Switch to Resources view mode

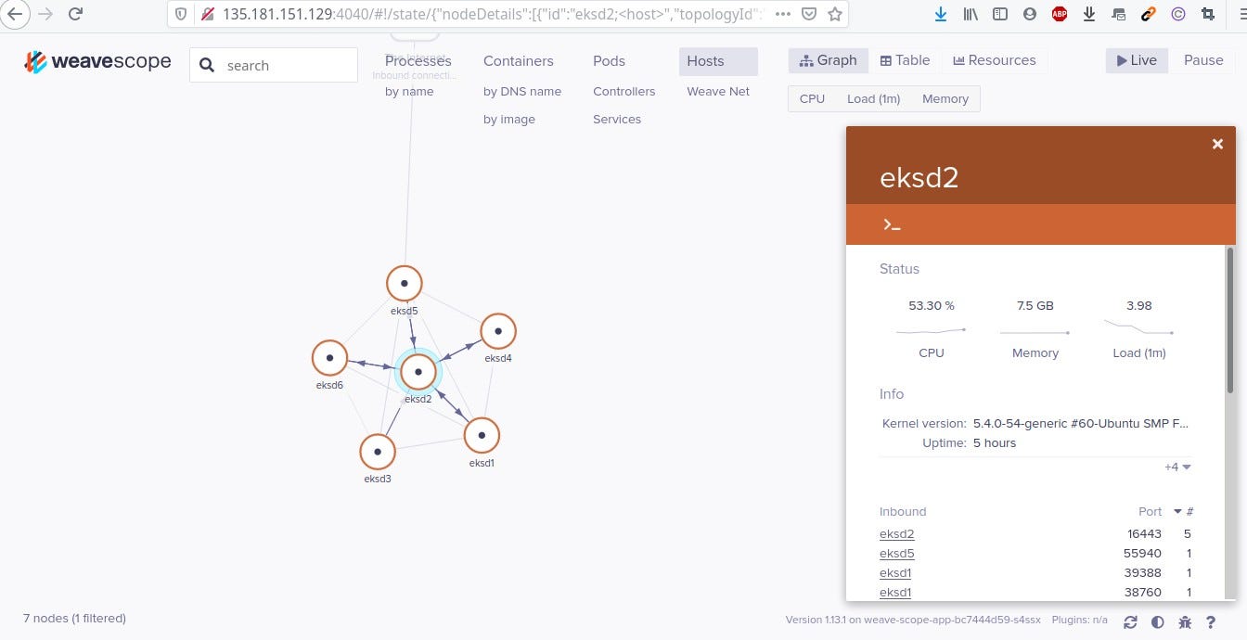tap(994, 60)
